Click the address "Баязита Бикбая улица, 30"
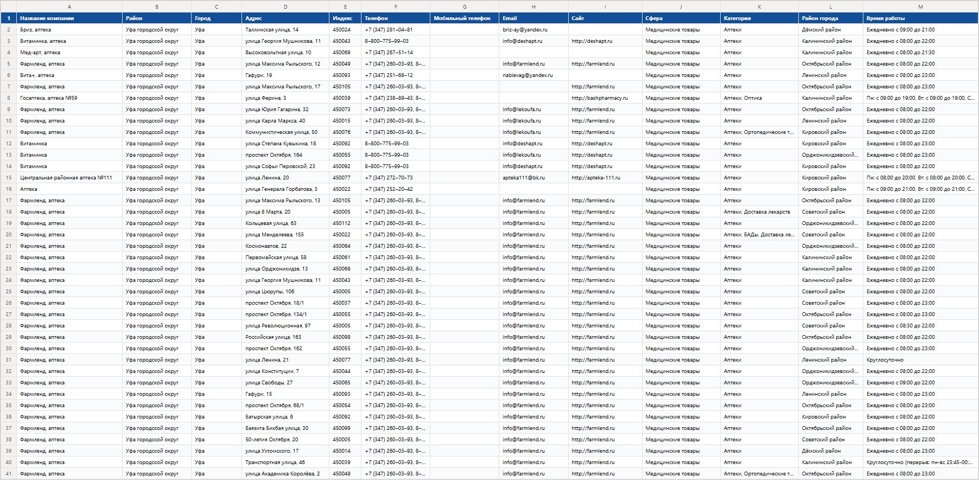 (285, 428)
